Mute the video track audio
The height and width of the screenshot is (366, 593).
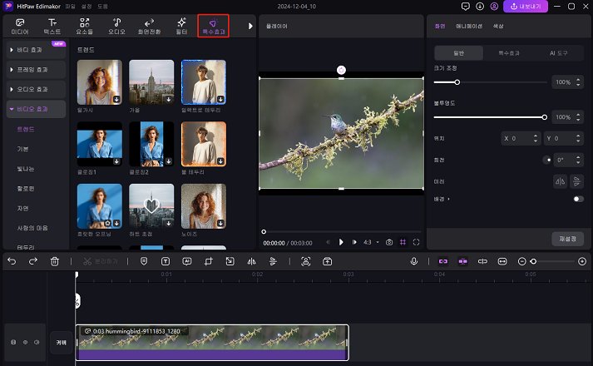tap(37, 342)
